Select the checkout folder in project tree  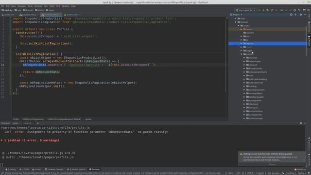pos(254,104)
